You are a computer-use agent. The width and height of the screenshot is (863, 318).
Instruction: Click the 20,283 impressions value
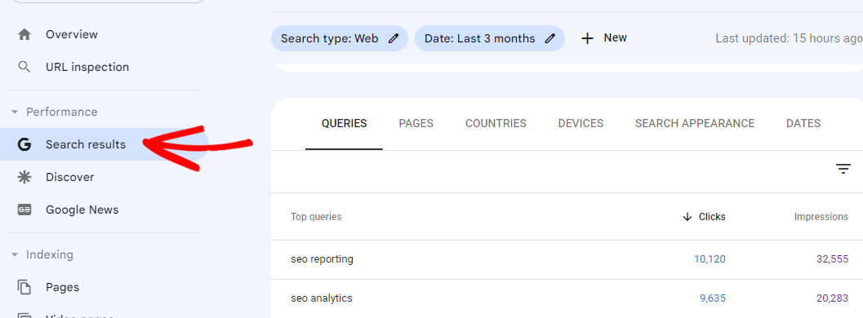click(832, 298)
